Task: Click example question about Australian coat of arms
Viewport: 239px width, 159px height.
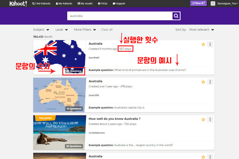Action: point(137,70)
